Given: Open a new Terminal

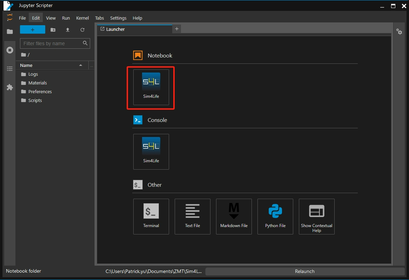Looking at the screenshot, I should (151, 216).
